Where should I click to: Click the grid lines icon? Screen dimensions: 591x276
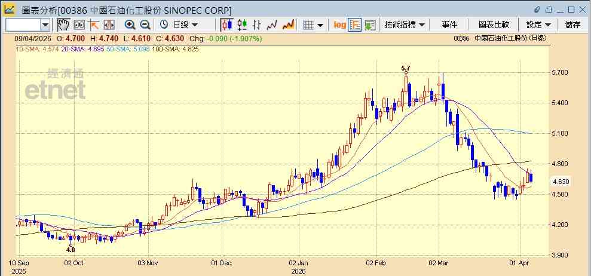(308, 25)
